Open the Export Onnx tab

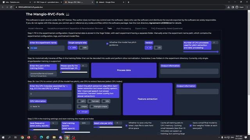pyautogui.click(x=141, y=28)
